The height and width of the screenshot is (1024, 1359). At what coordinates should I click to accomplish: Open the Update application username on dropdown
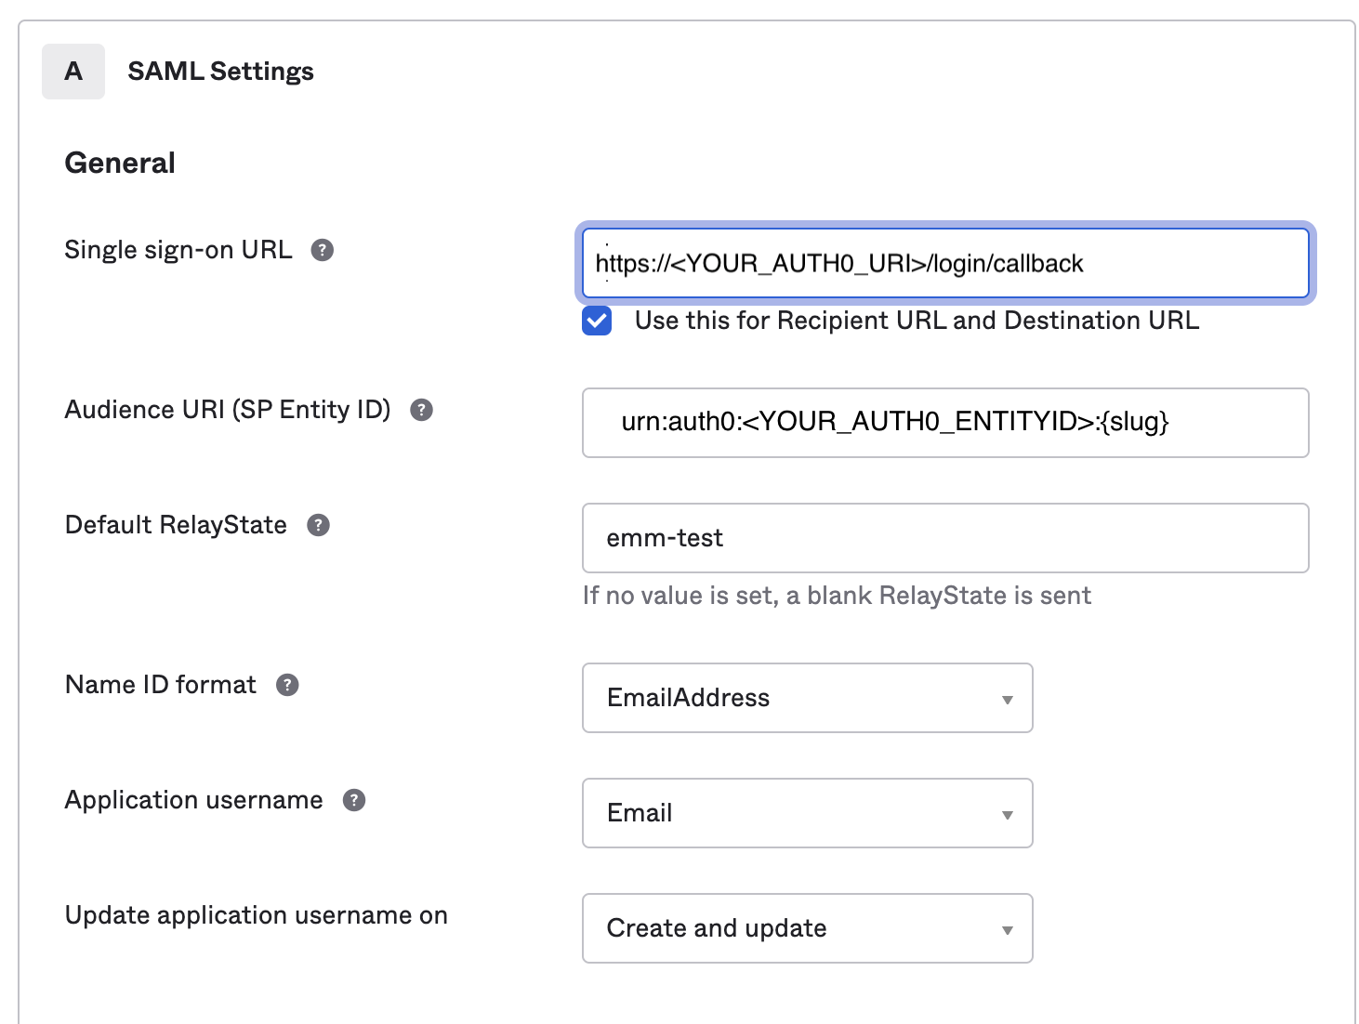pyautogui.click(x=807, y=928)
